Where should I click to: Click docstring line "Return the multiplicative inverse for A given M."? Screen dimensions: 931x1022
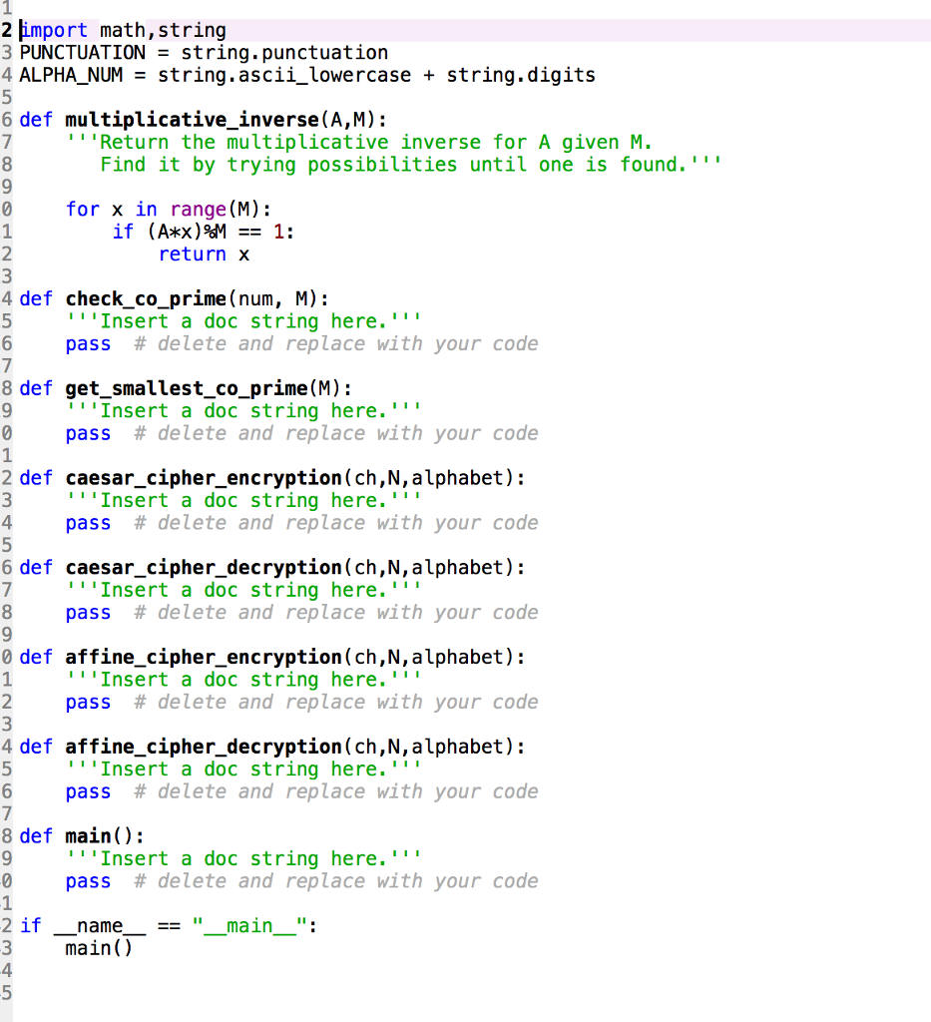click(x=358, y=142)
